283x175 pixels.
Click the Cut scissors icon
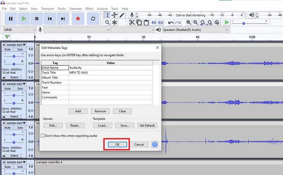132,22
